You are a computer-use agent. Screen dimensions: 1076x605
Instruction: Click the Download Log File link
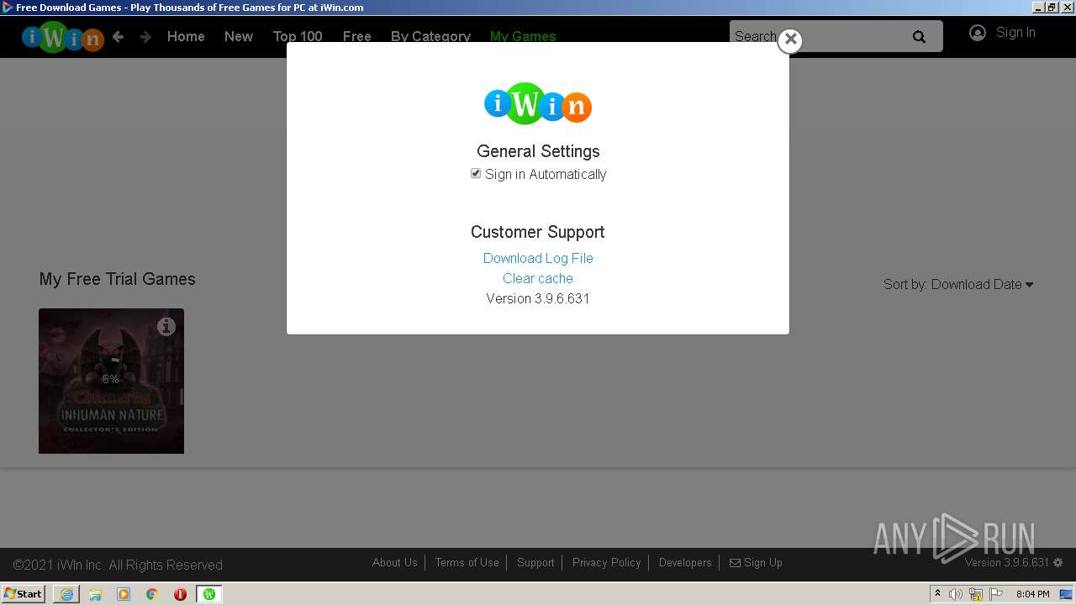[538, 258]
